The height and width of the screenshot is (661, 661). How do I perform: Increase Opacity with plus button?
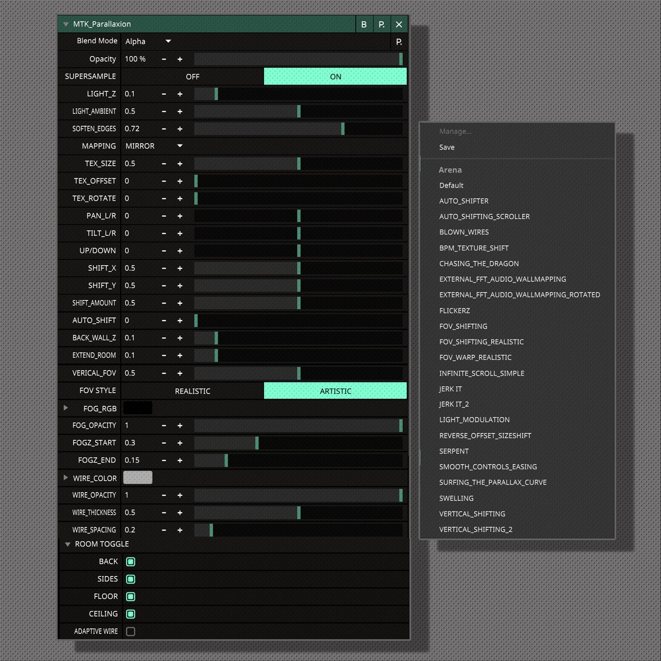[x=180, y=59]
